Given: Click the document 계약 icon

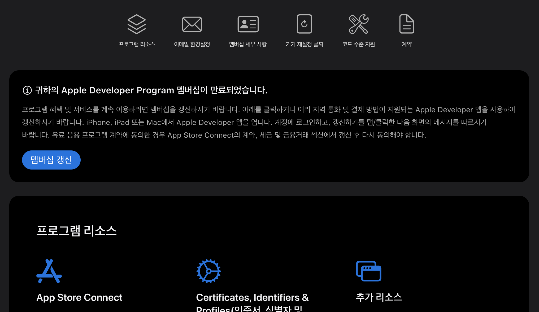Looking at the screenshot, I should click(x=407, y=24).
